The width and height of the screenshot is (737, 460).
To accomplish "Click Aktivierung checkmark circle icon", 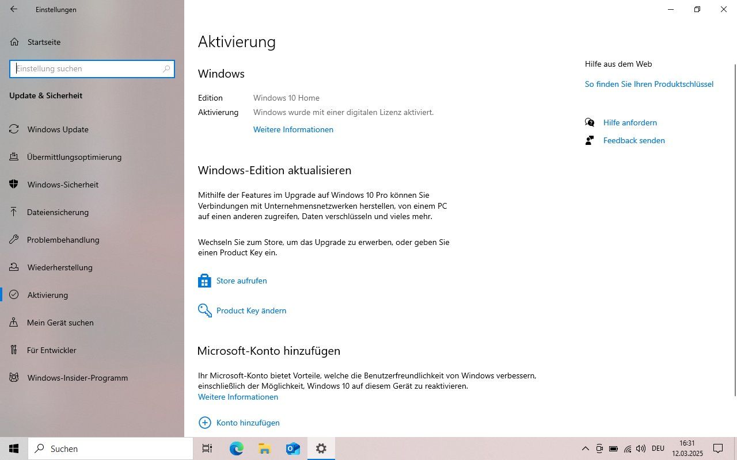I will [14, 295].
